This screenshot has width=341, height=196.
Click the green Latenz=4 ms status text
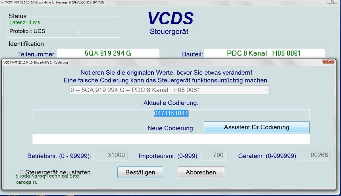25,22
